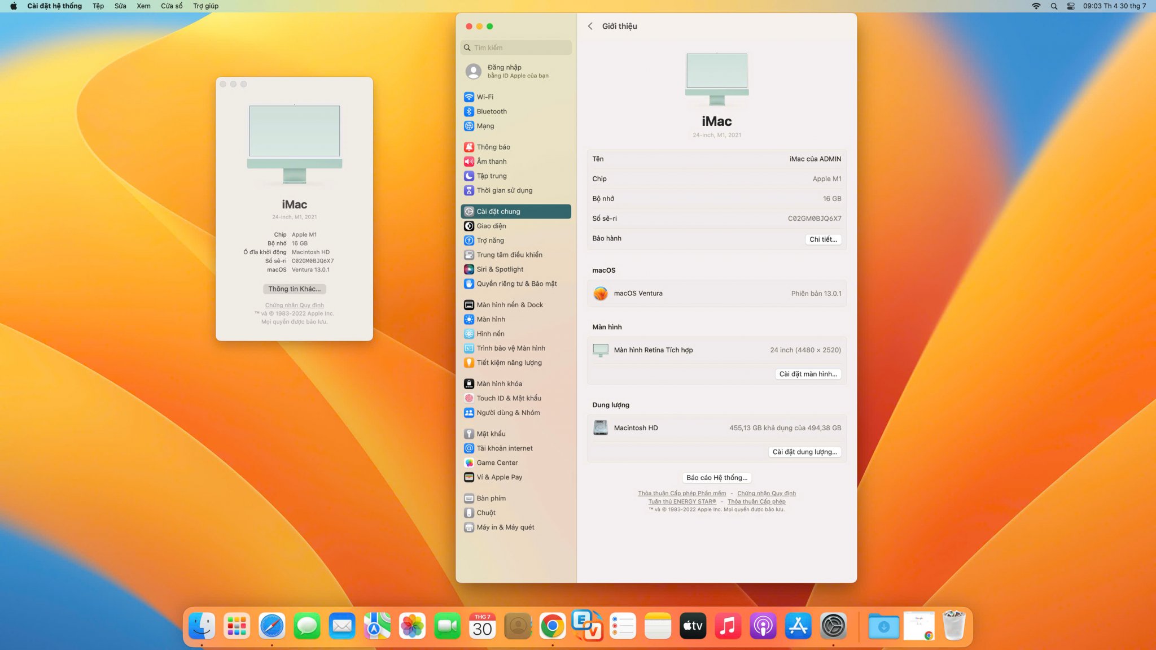Select Tài khoản internet
This screenshot has height=650, width=1156.
pos(516,448)
